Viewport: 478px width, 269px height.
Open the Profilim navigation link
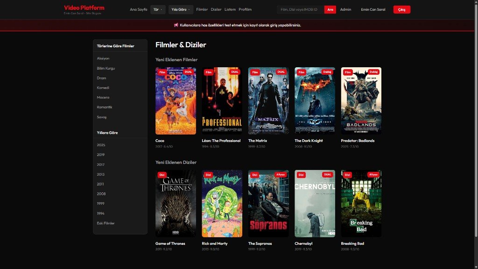pyautogui.click(x=245, y=9)
